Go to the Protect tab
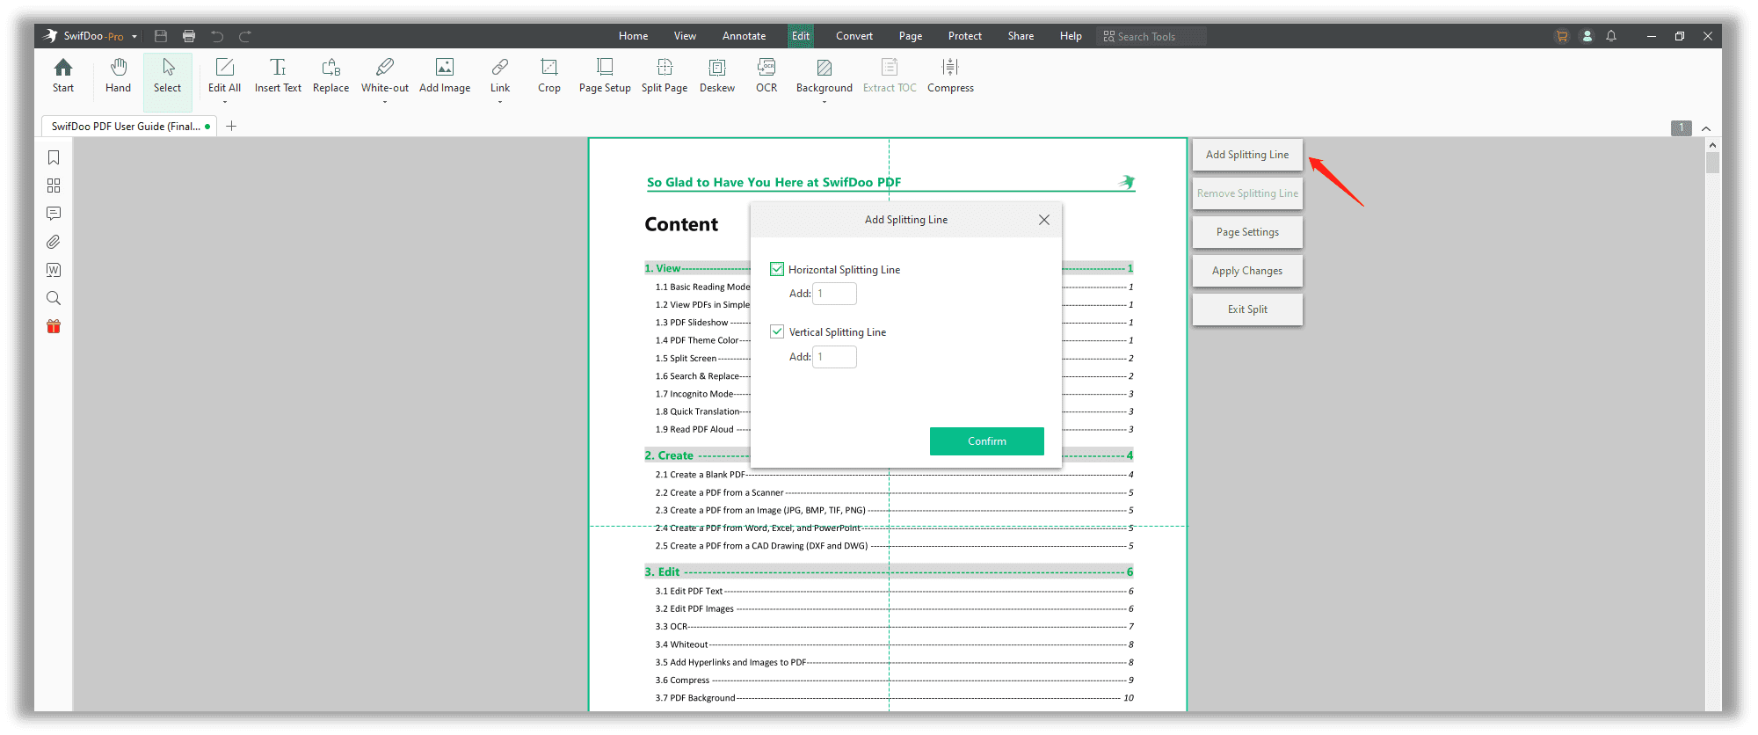Viewport: 1758px width, 735px height. pos(965,36)
